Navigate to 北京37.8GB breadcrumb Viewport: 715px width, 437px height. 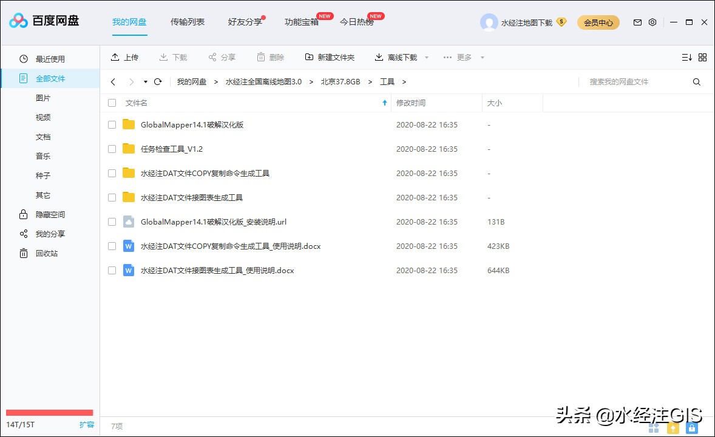(x=341, y=82)
